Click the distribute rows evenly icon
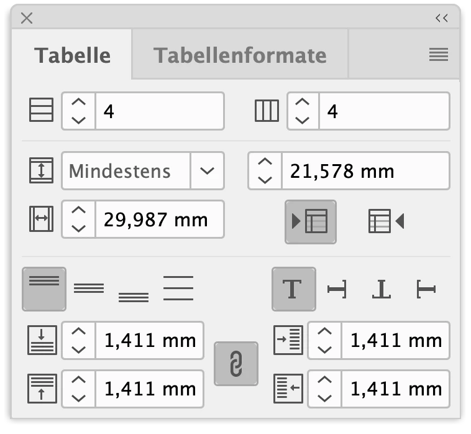This screenshot has width=471, height=434. 311,221
